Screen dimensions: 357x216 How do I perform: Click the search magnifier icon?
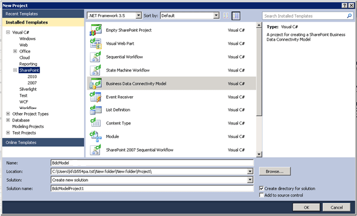[349, 16]
